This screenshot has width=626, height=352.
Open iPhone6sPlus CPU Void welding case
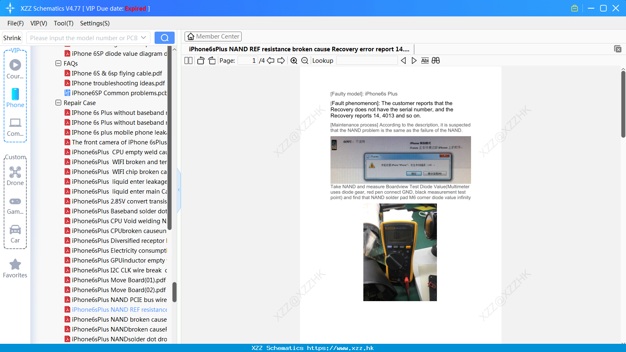[116, 221]
